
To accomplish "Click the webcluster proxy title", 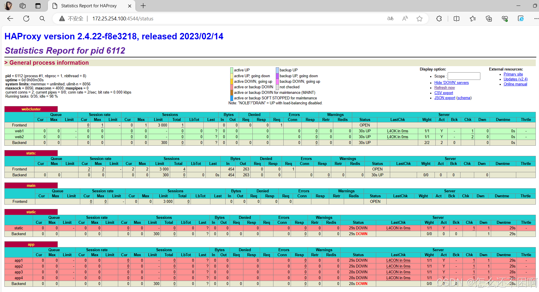I will tap(31, 109).
